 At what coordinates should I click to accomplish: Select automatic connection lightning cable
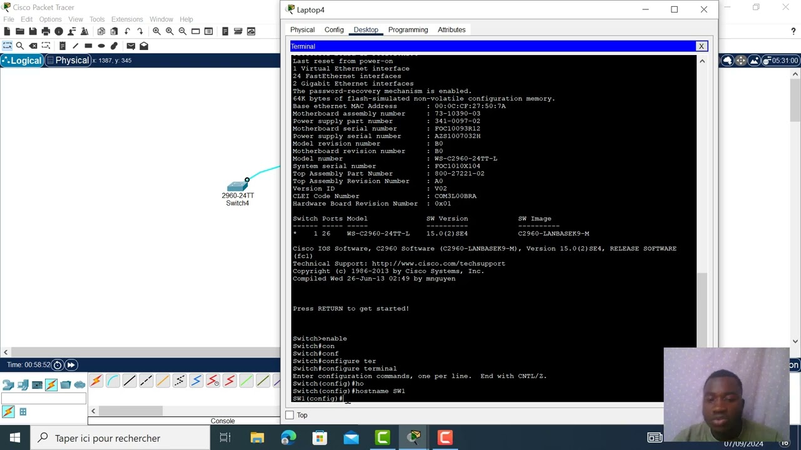click(96, 381)
